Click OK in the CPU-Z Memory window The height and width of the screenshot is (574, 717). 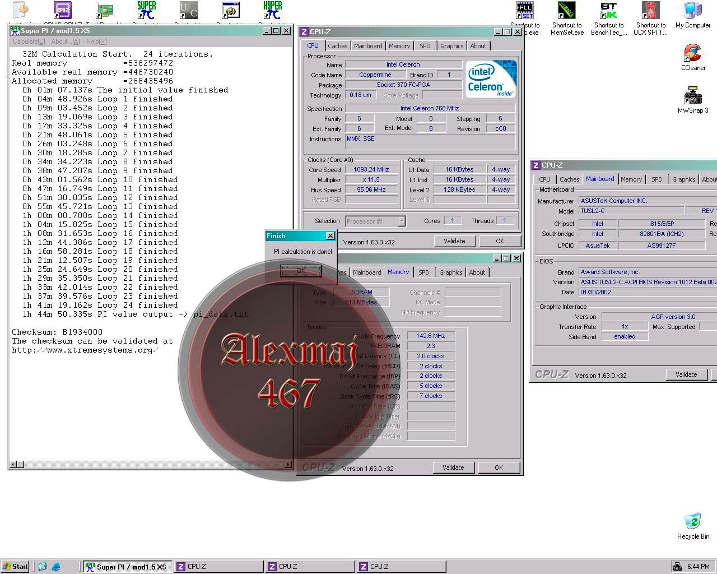pyautogui.click(x=499, y=467)
